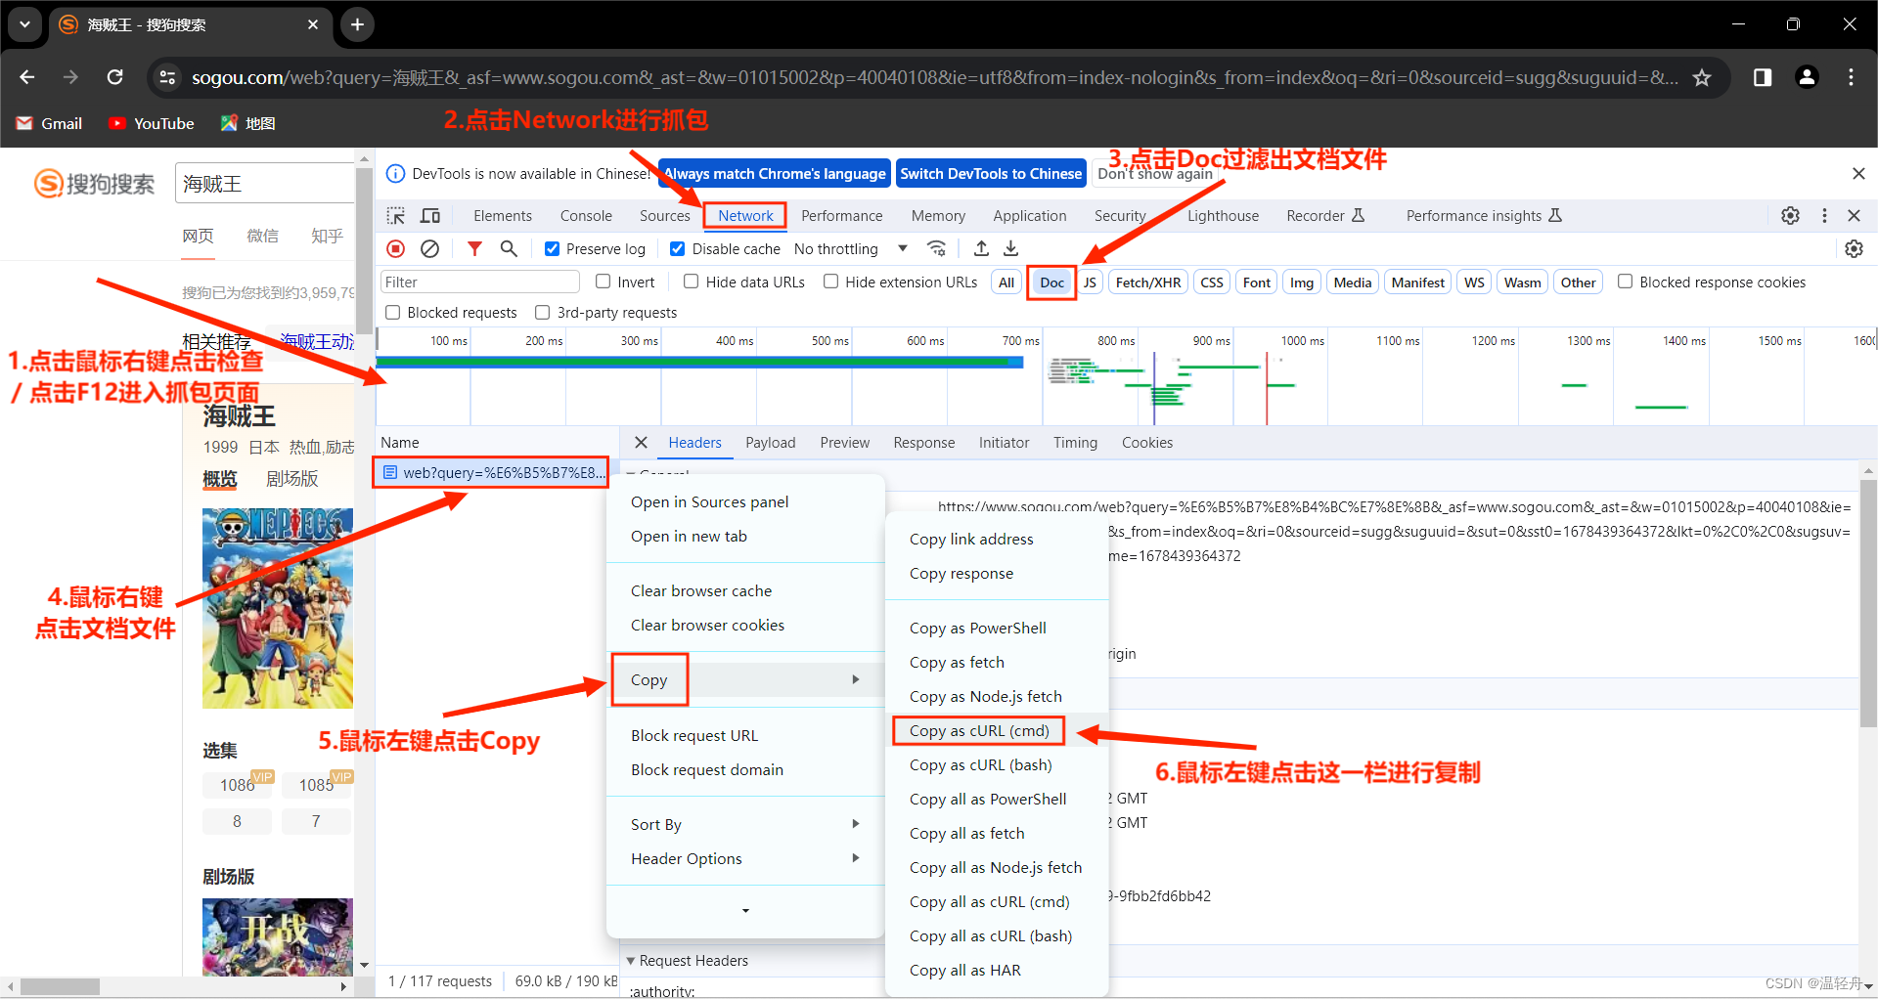Click Switch DevTools to Chinese button

point(991,174)
